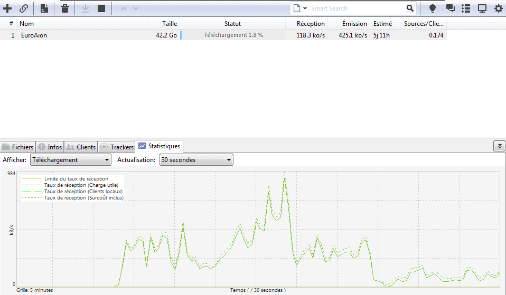The width and height of the screenshot is (506, 295).
Task: Open the chat bubbles icon
Action: click(x=450, y=8)
